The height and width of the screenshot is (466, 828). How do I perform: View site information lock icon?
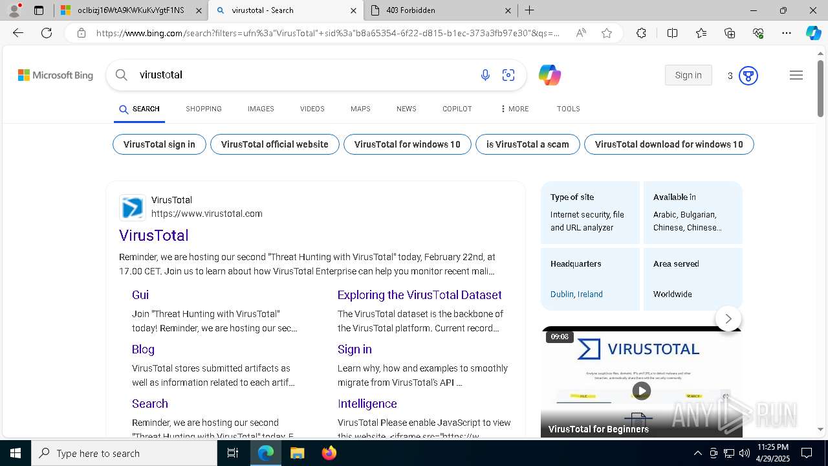(81, 33)
